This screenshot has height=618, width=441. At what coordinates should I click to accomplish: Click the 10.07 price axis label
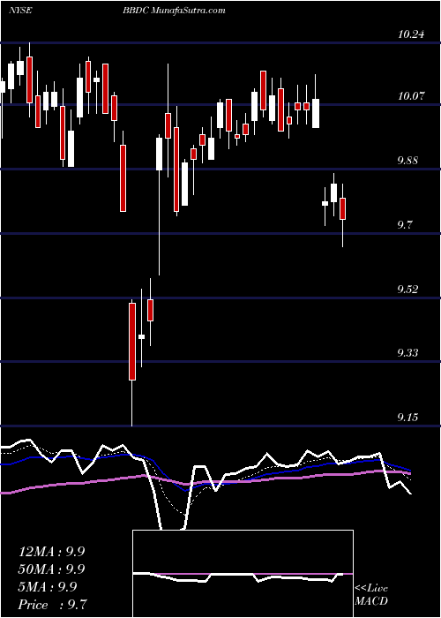411,95
